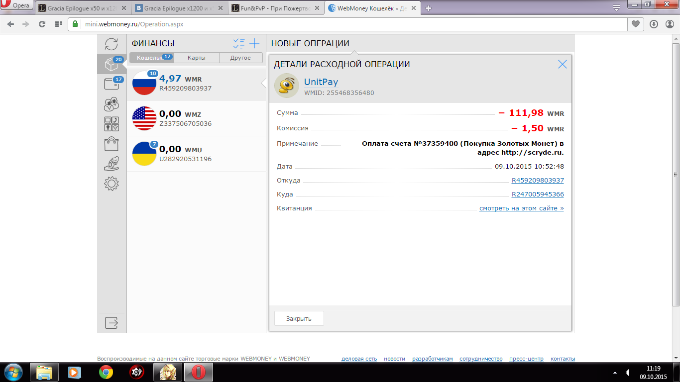Open the payment services icon in sidebar

click(112, 124)
